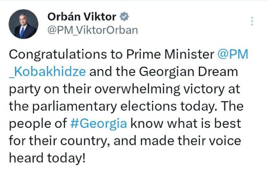Open the tweet's three-dot more options menu
Screen dimensions: 267x171
252,21
